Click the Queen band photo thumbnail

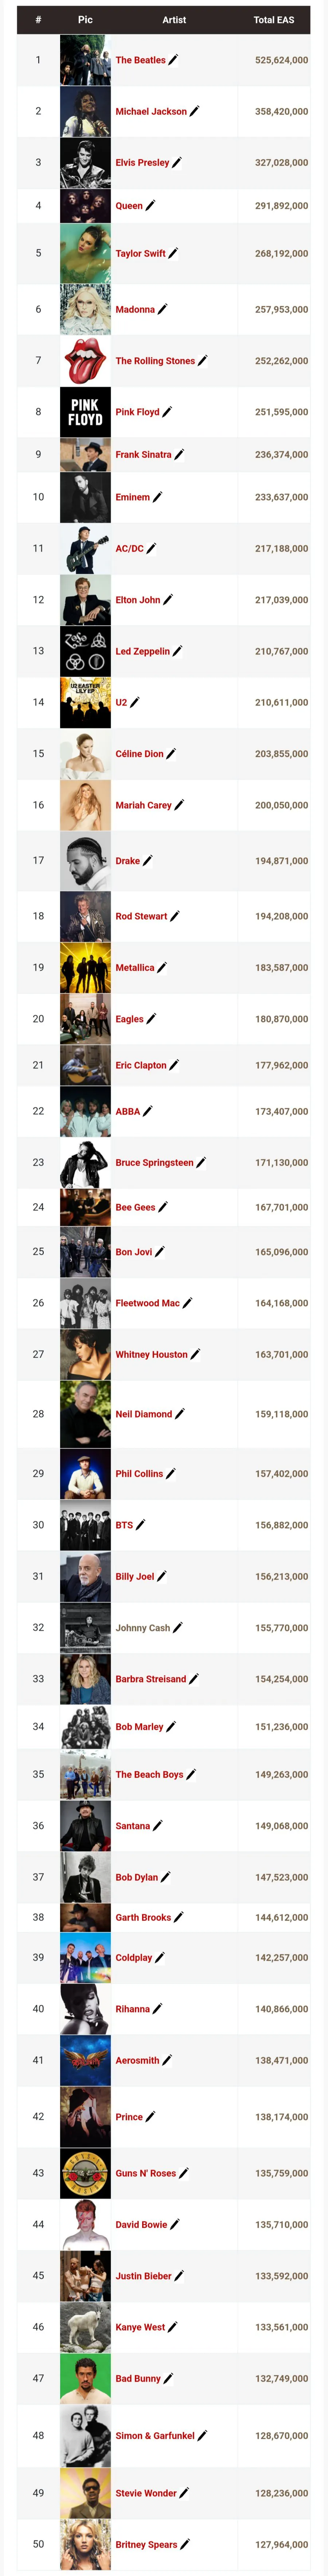tap(85, 206)
